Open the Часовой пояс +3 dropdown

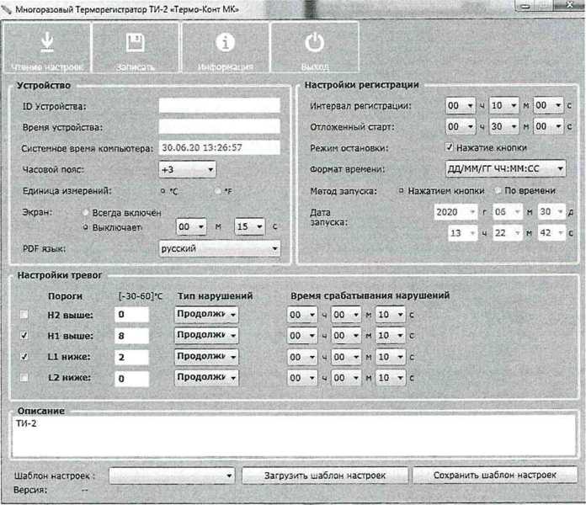point(187,169)
